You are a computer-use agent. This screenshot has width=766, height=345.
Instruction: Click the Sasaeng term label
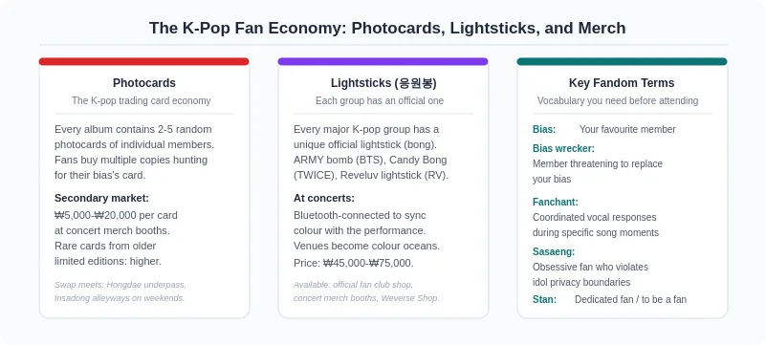click(554, 251)
